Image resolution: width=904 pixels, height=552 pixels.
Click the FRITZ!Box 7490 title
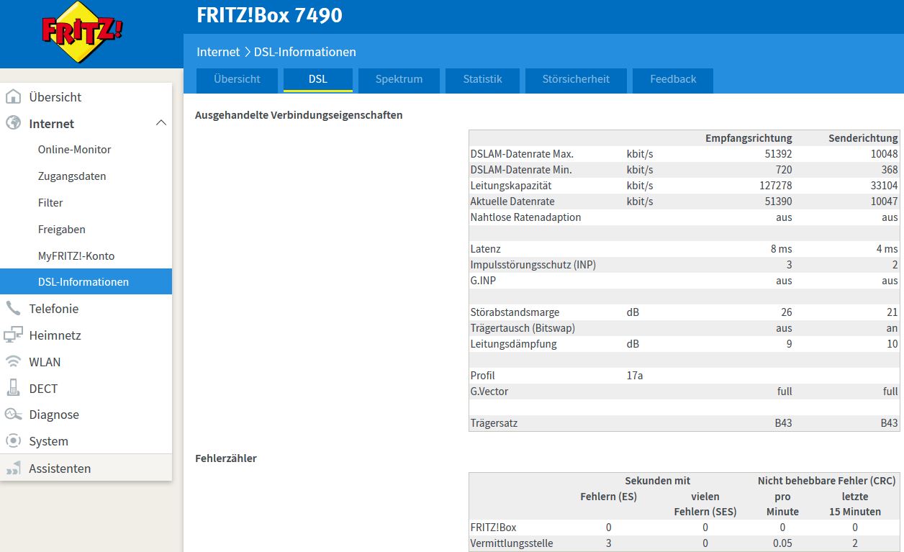point(269,14)
